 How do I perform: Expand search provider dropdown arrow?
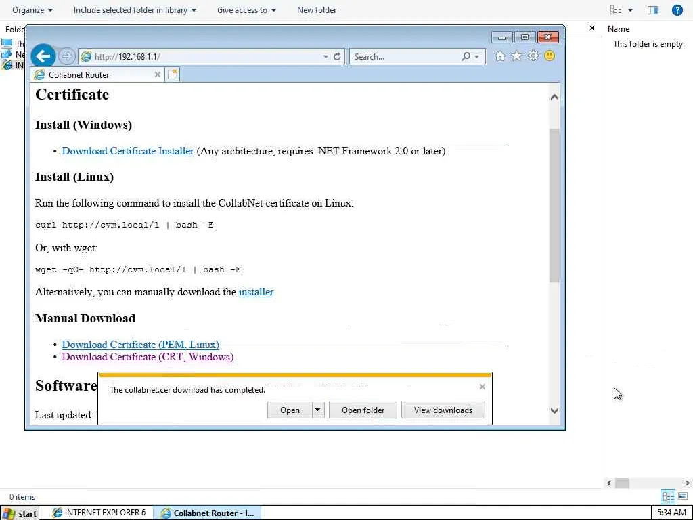point(476,57)
